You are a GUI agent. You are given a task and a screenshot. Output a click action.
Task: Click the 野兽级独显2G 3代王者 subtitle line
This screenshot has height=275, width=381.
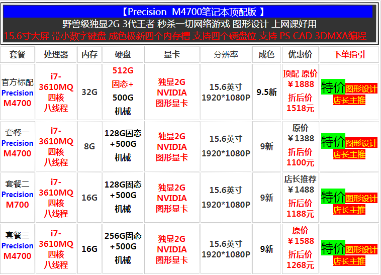tap(189, 24)
